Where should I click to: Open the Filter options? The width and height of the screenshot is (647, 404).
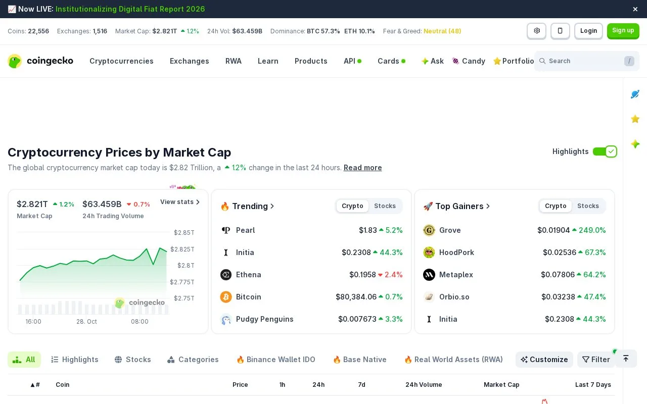tap(596, 360)
